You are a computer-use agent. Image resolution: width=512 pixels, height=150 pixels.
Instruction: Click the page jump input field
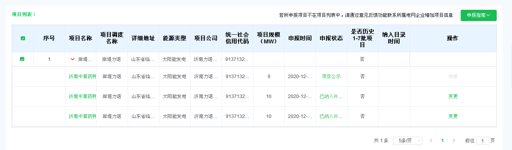click(482, 141)
